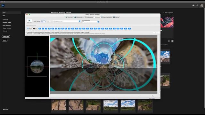The image size is (205, 115).
Task: Open Cloud documents in sidebar
Action: (x=7, y=25)
